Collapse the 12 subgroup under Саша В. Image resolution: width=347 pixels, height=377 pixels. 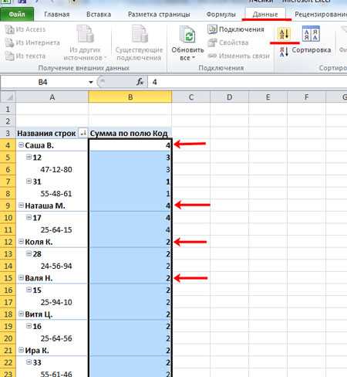(x=29, y=157)
